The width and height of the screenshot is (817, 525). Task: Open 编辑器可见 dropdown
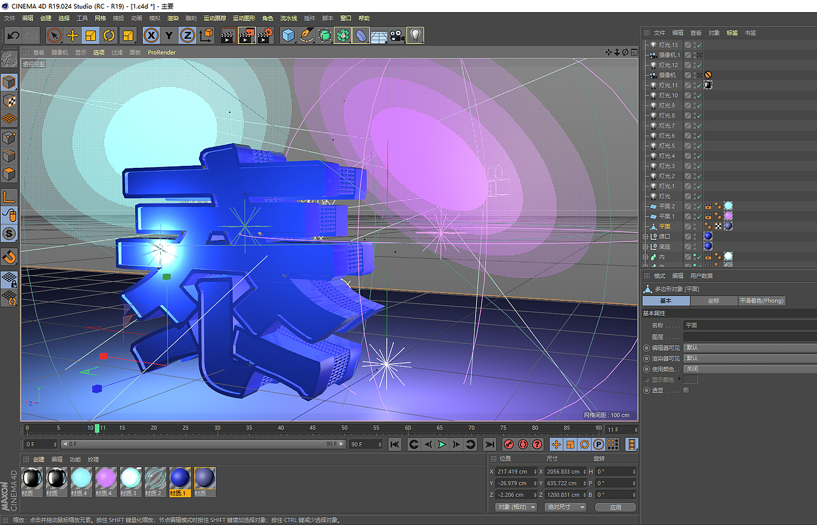(x=750, y=348)
